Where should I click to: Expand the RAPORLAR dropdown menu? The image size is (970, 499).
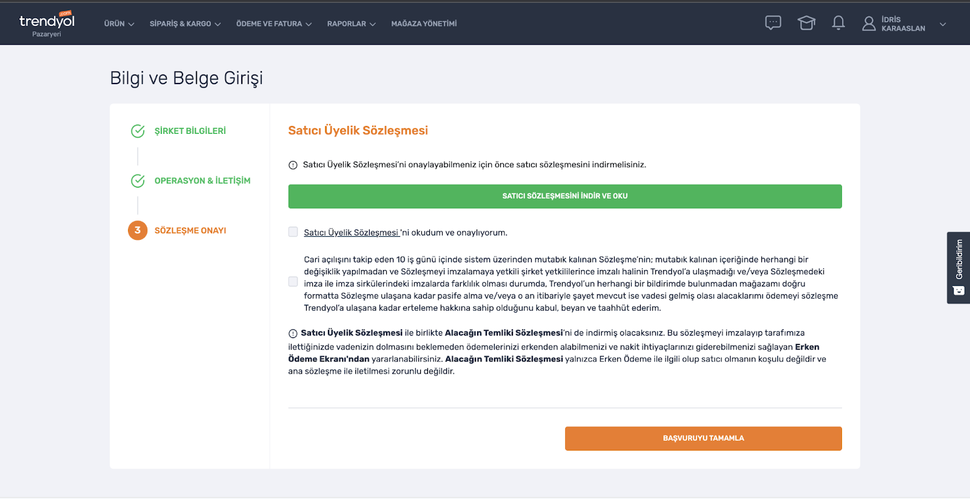click(352, 24)
